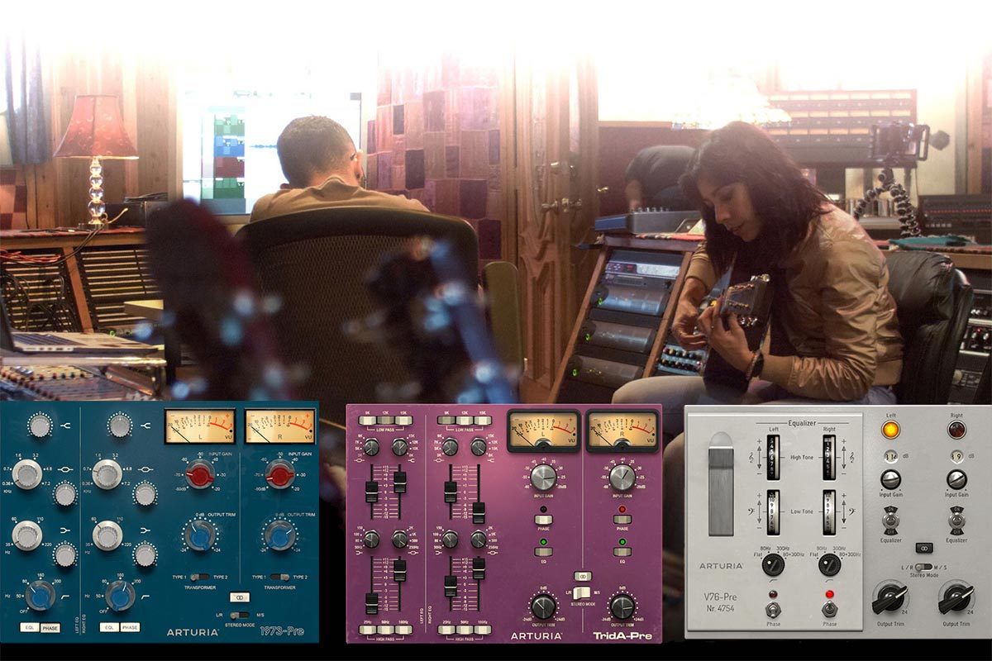Image resolution: width=992 pixels, height=661 pixels.
Task: Toggle 1973-Pre left Transformer Type switch
Action: click(200, 577)
